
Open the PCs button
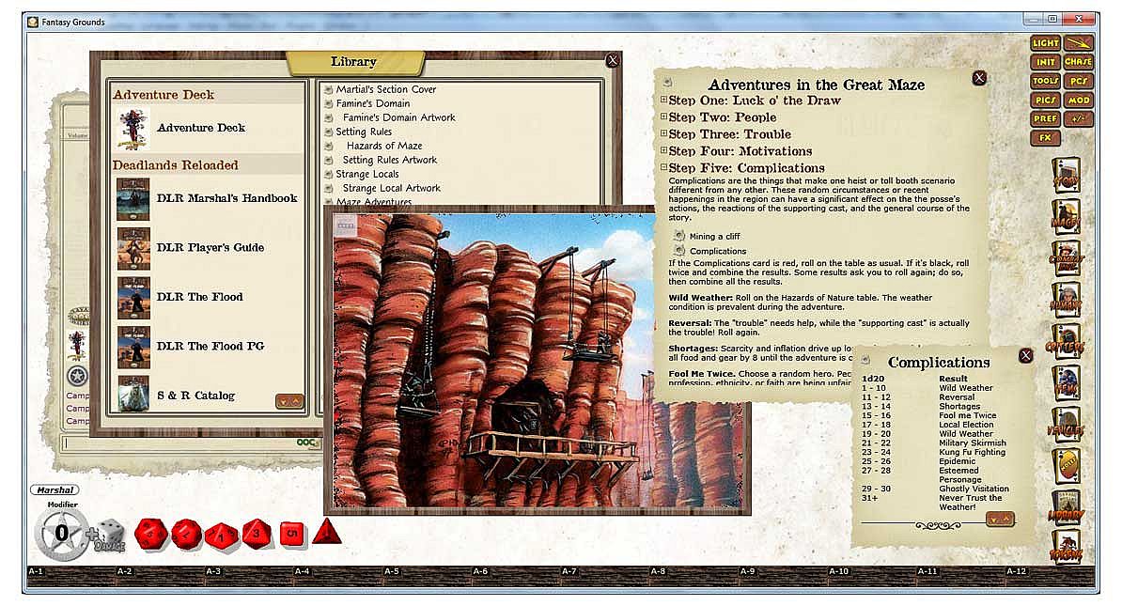click(1079, 81)
